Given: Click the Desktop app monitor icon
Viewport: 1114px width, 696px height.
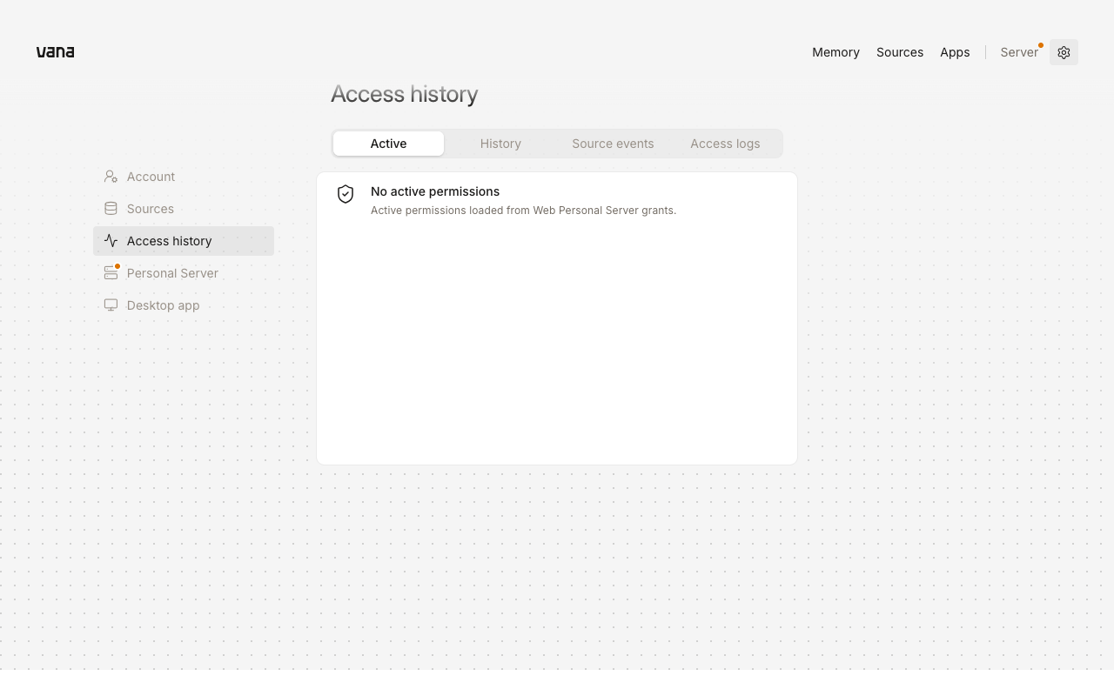Looking at the screenshot, I should 111,305.
